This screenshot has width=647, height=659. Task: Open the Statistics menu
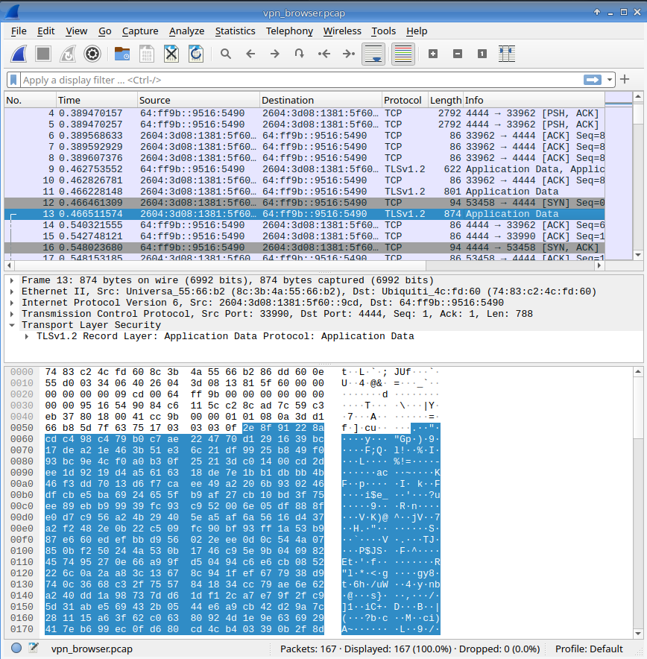tap(235, 31)
